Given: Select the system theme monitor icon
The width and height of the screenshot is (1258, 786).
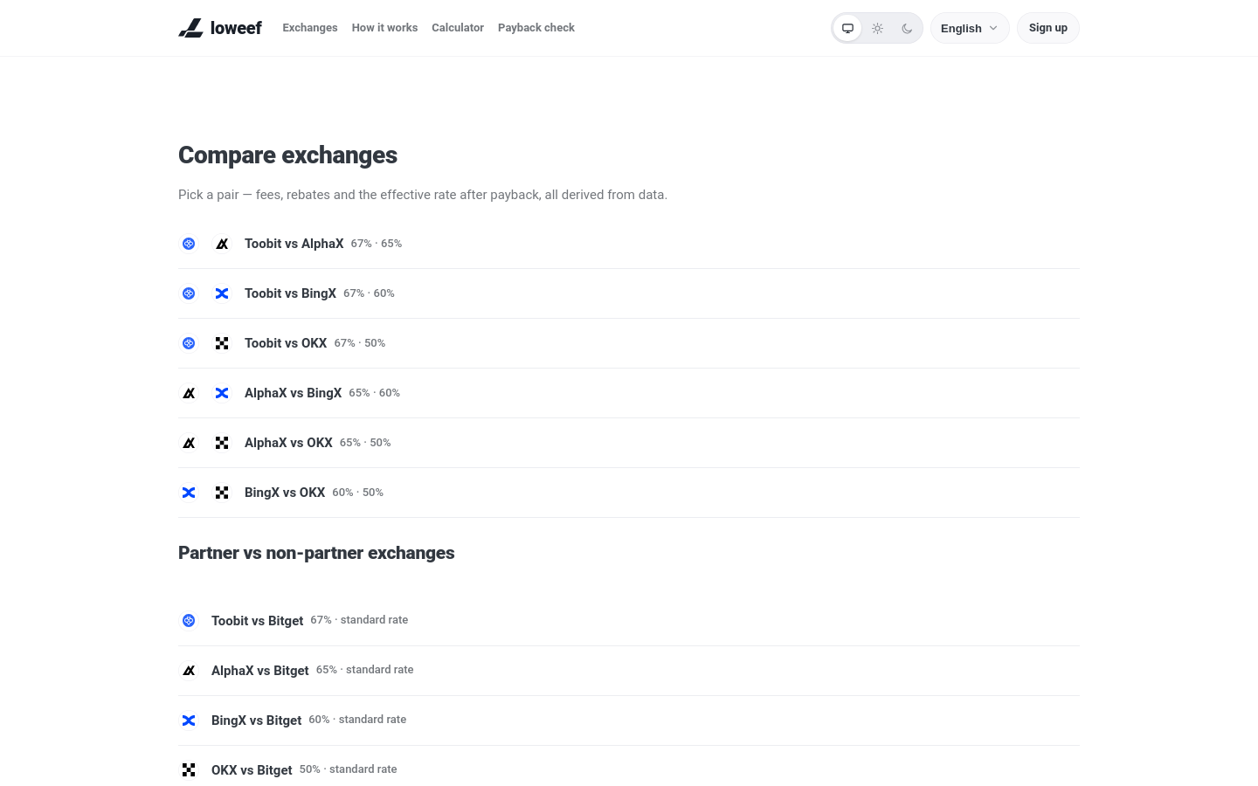Looking at the screenshot, I should pyautogui.click(x=847, y=28).
